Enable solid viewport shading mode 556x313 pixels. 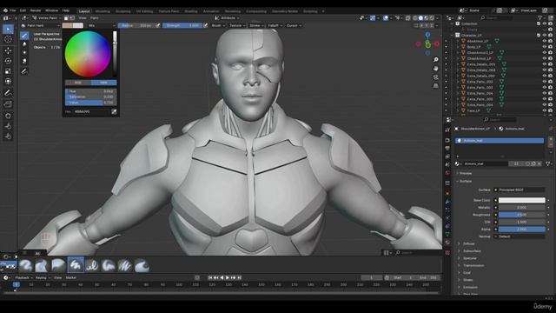click(x=420, y=17)
